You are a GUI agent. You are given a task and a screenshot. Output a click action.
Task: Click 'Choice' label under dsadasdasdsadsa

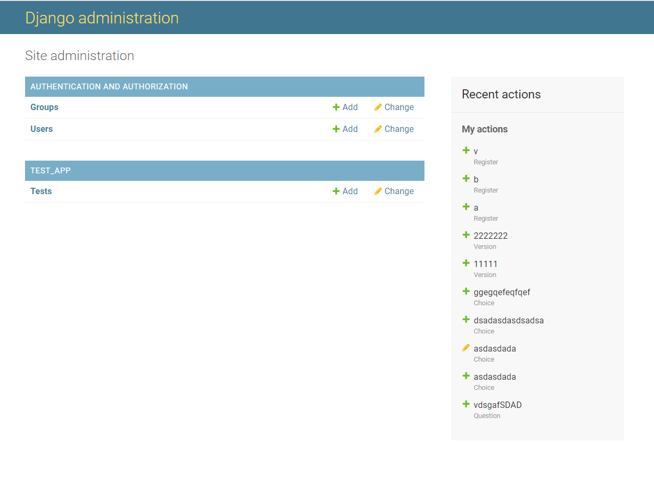[x=484, y=331]
